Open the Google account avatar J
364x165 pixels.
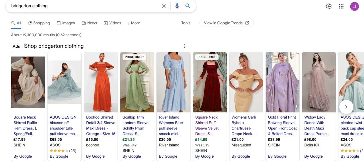(354, 6)
